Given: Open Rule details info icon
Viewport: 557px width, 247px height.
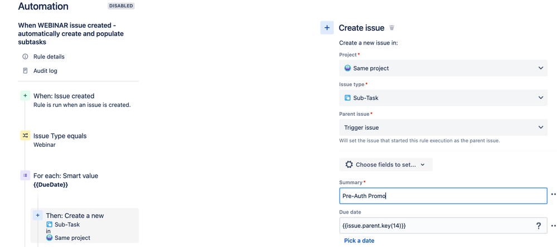Looking at the screenshot, I should pyautogui.click(x=25, y=57).
